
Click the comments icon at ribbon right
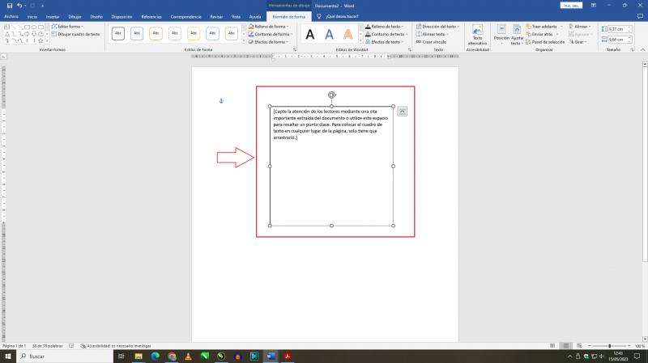pos(640,16)
